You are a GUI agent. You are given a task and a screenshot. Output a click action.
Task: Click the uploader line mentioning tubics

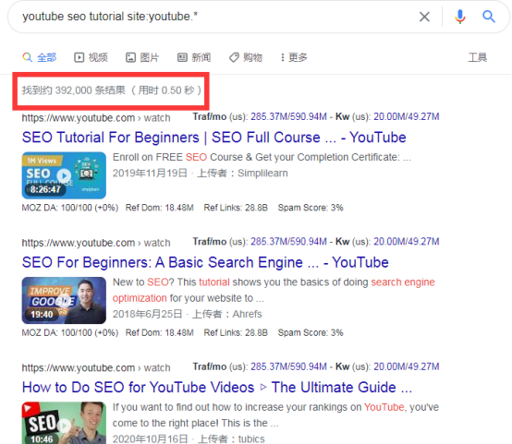[189, 438]
